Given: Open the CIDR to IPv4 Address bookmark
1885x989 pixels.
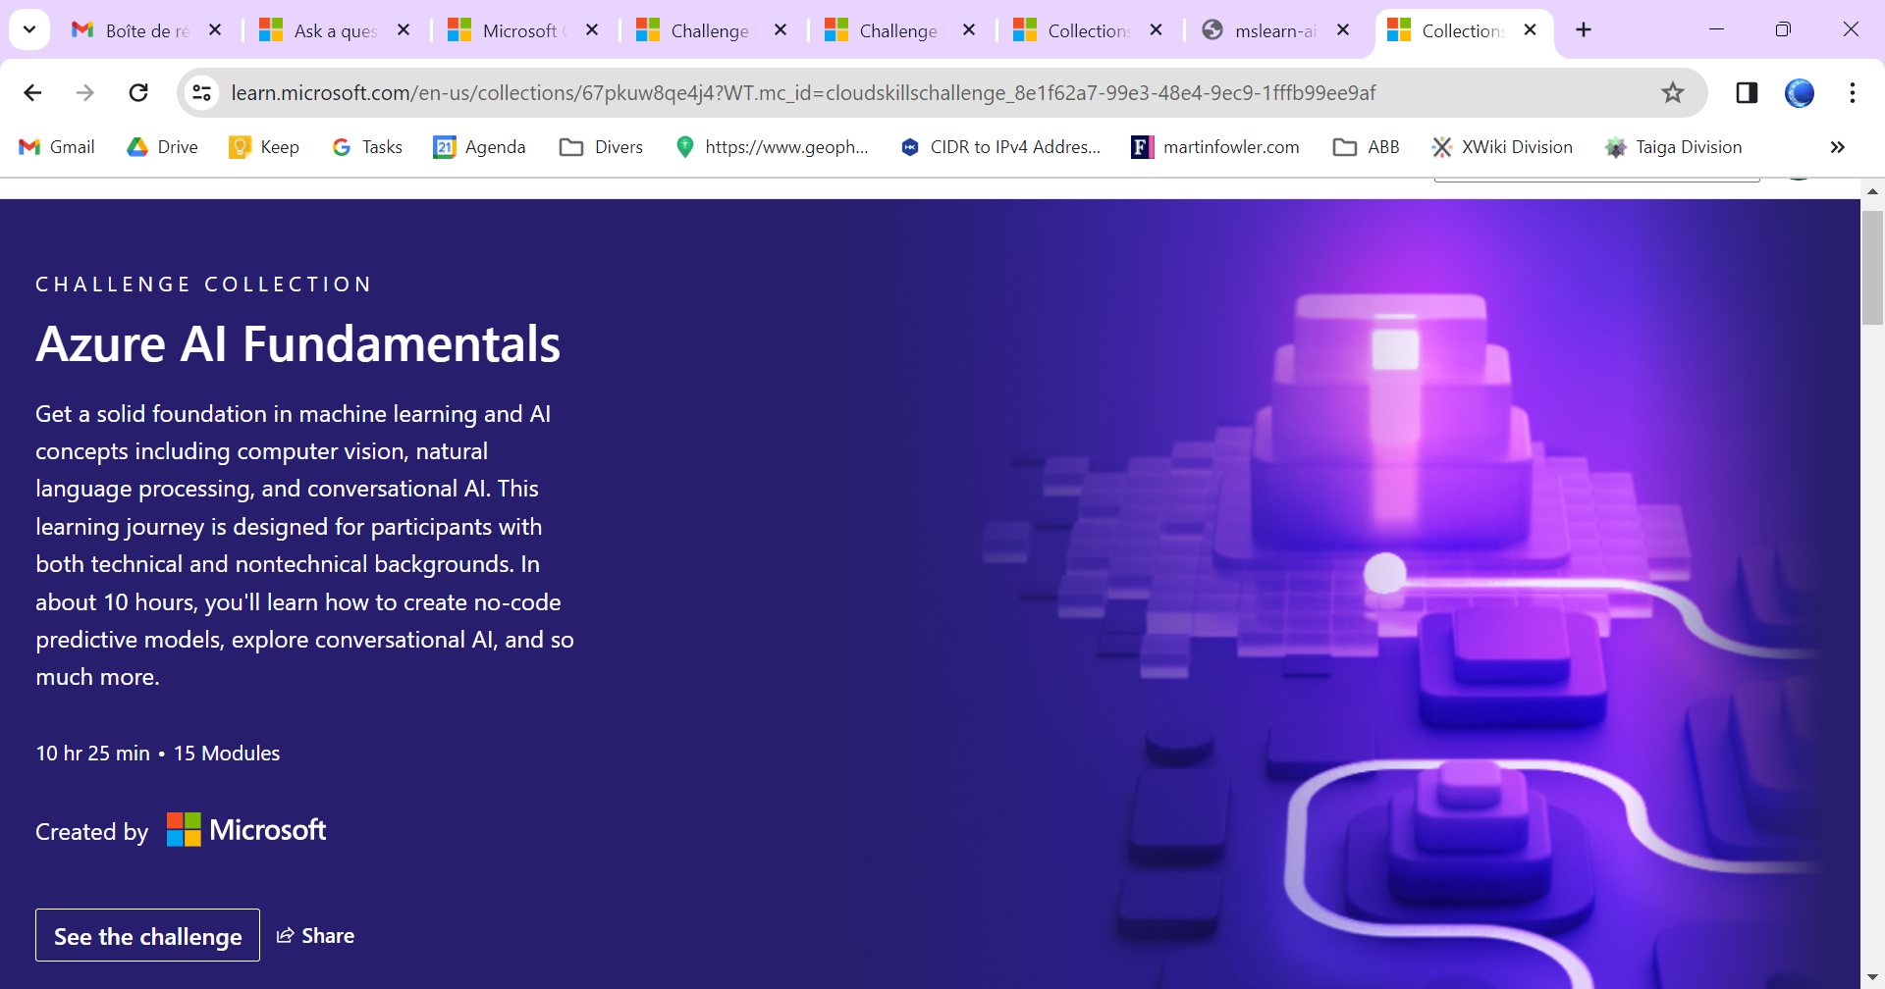Looking at the screenshot, I should [1000, 147].
